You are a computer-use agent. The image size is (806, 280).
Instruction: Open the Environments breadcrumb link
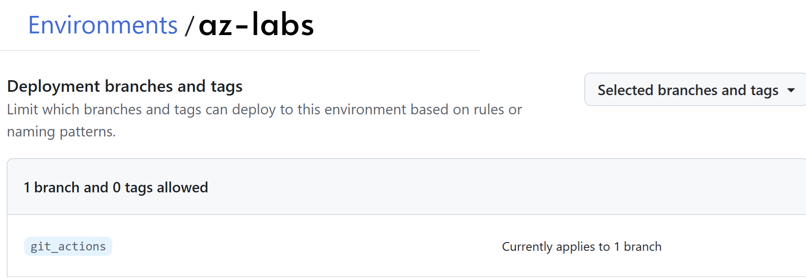pos(103,25)
